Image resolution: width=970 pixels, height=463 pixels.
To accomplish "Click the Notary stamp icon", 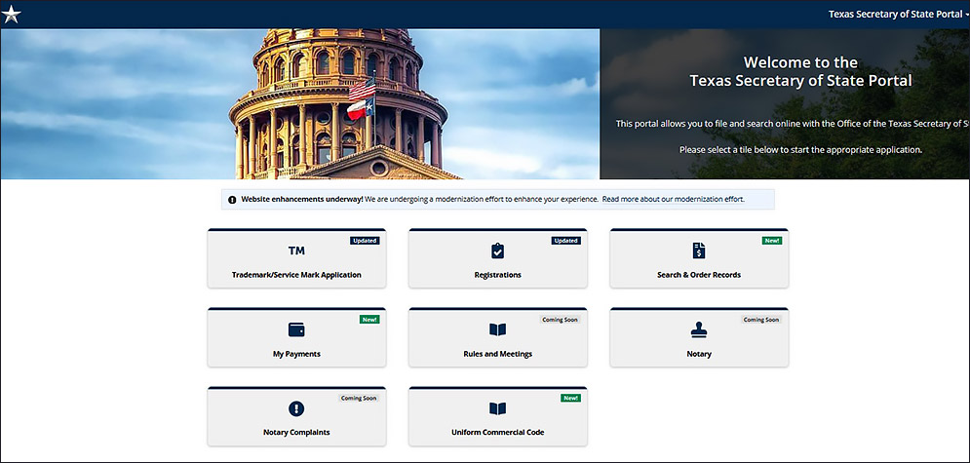I will tap(699, 329).
